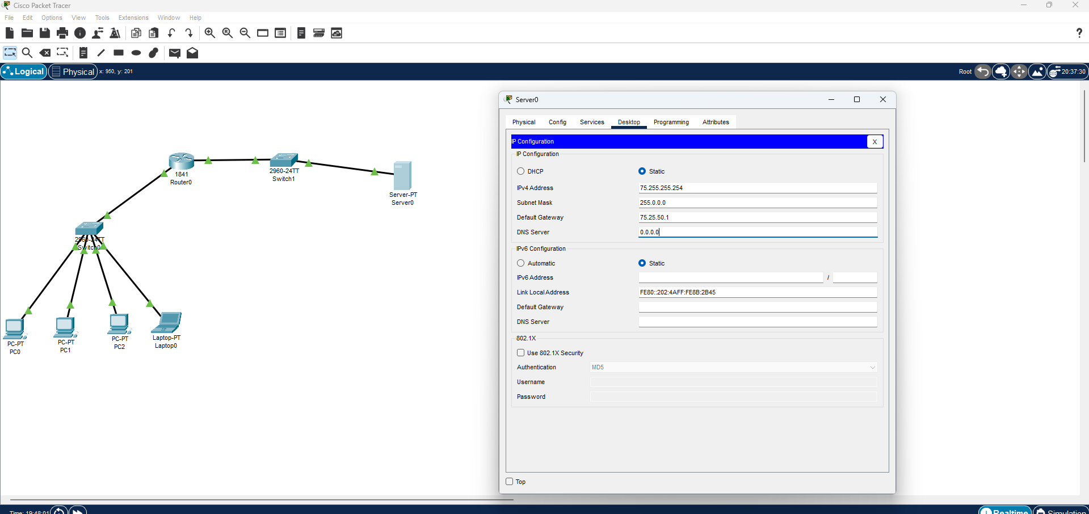Set tiled background with mountain icon
Image resolution: width=1089 pixels, height=514 pixels.
pyautogui.click(x=1037, y=71)
